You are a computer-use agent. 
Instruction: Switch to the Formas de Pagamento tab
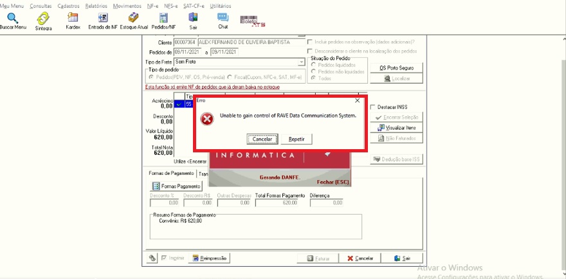coord(172,174)
